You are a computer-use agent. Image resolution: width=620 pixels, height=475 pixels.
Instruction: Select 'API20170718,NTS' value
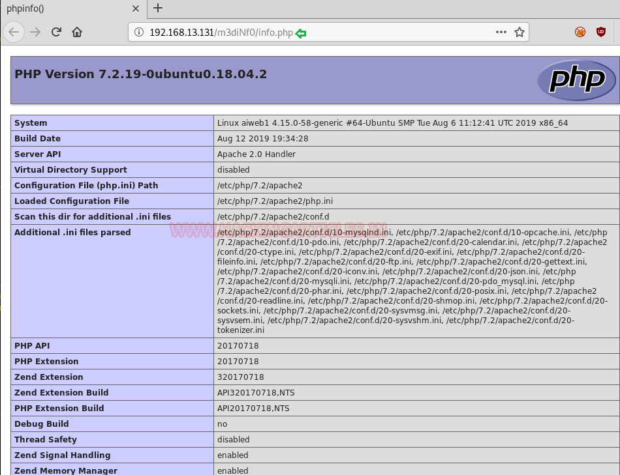point(253,408)
